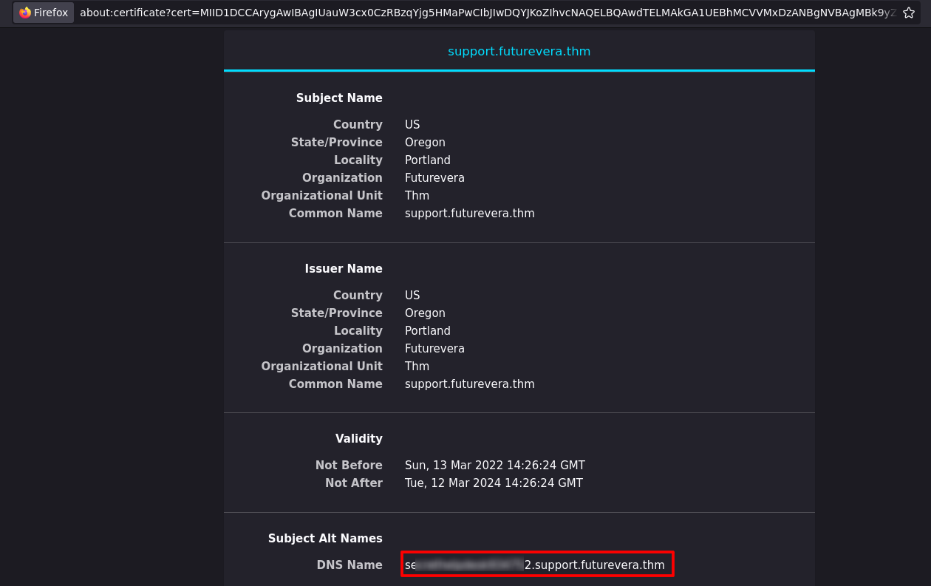Screen dimensions: 931x586
Task: Click the Subject Name section heading
Action: tap(339, 98)
